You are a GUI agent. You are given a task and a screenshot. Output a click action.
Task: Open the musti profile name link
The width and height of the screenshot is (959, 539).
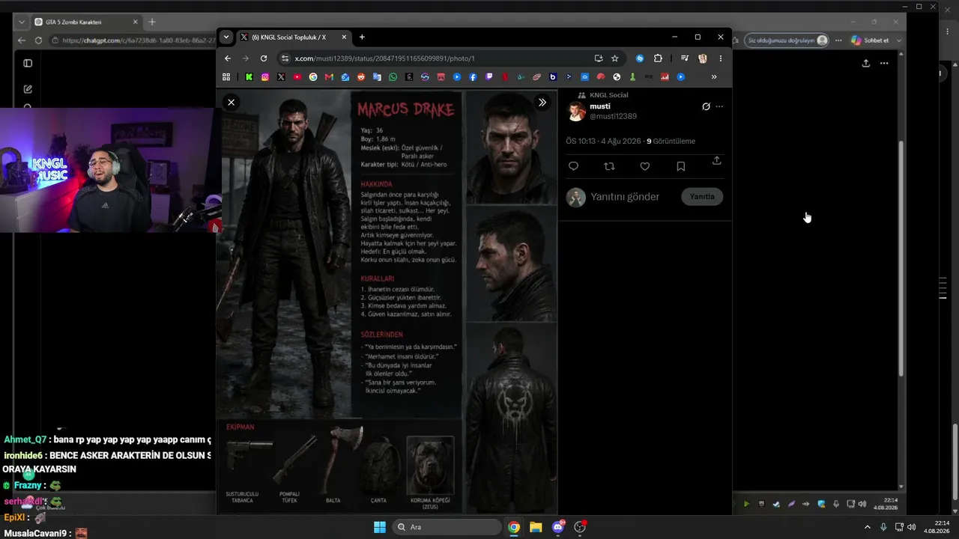tap(600, 106)
